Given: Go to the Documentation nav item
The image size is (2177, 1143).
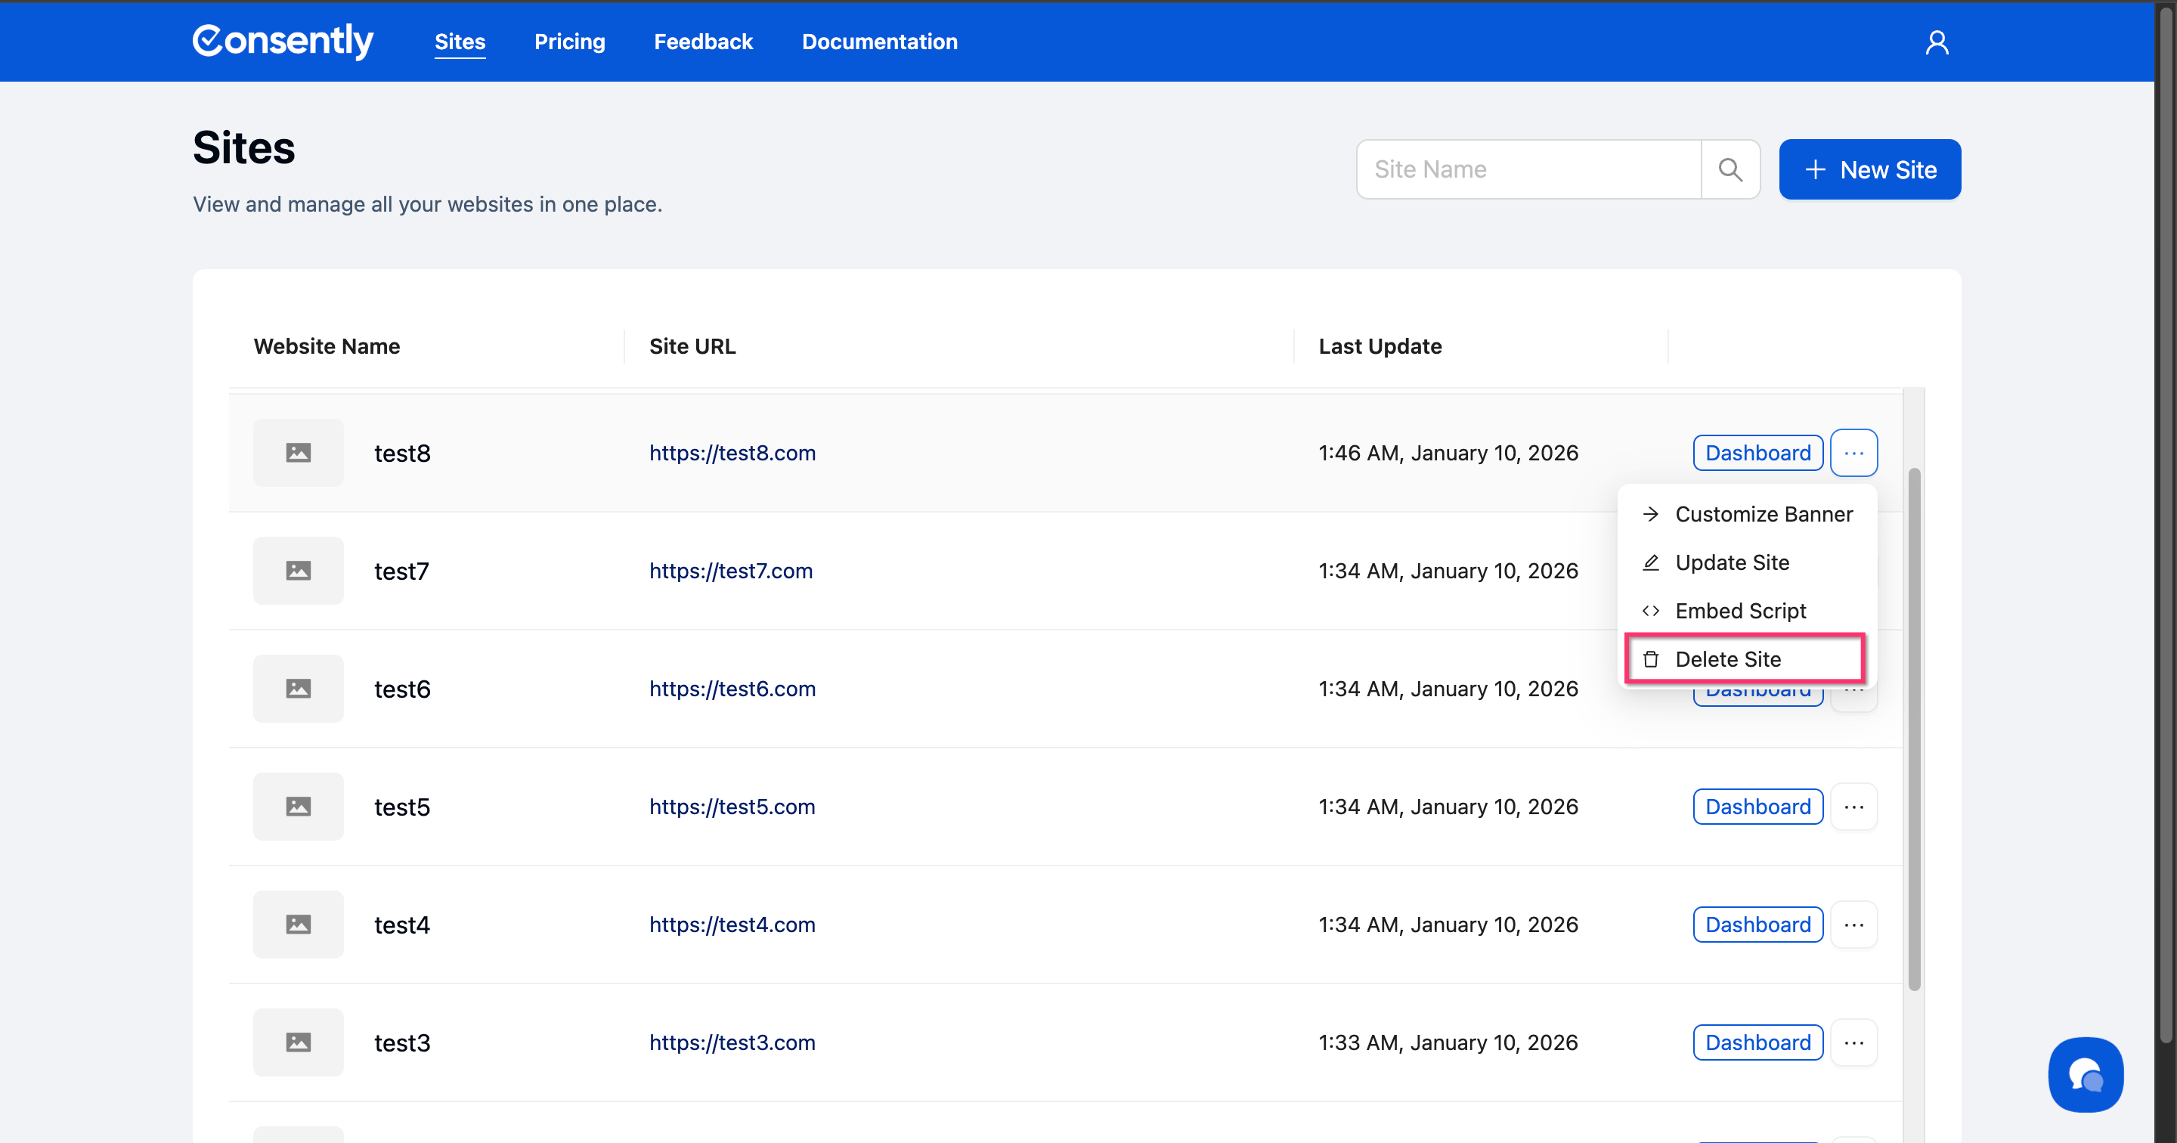Looking at the screenshot, I should click(879, 42).
